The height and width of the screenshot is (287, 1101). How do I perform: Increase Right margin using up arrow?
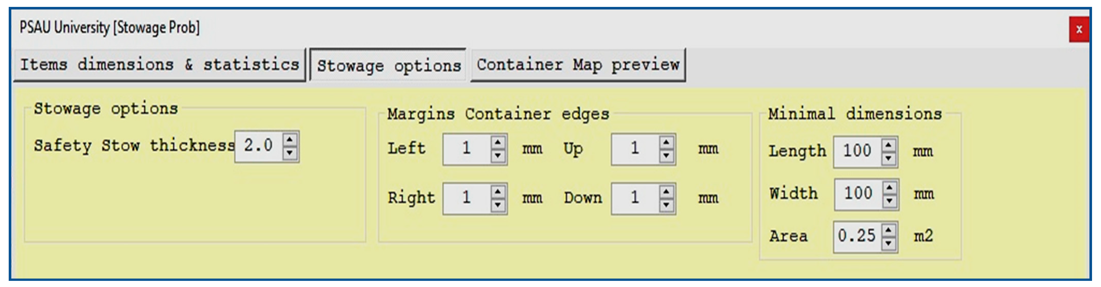[x=498, y=192]
